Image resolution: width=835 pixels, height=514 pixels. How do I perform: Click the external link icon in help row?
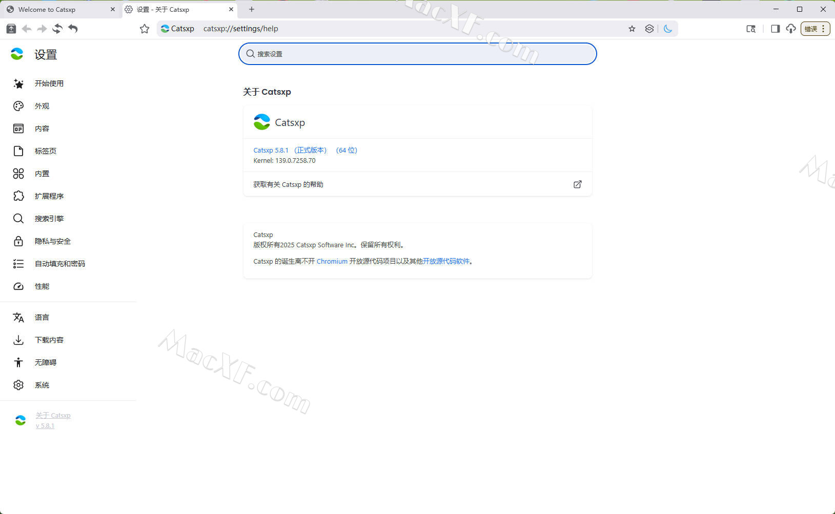click(578, 184)
